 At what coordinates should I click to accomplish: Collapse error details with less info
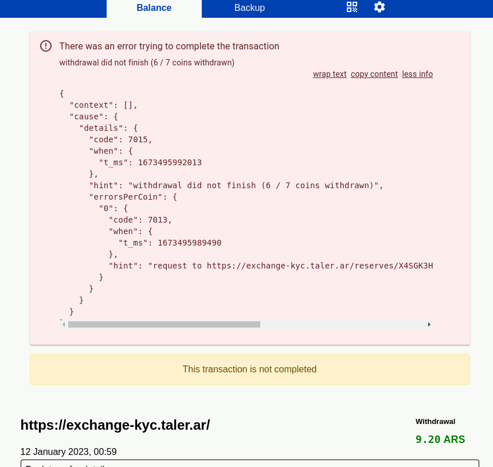coord(417,74)
